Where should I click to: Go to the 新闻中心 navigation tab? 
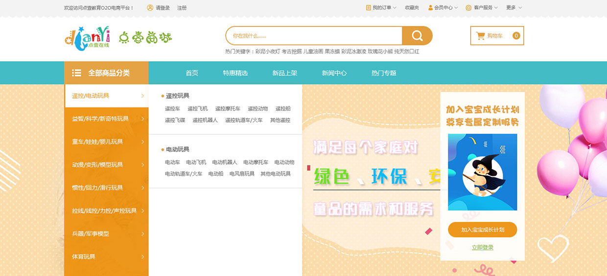(x=334, y=73)
